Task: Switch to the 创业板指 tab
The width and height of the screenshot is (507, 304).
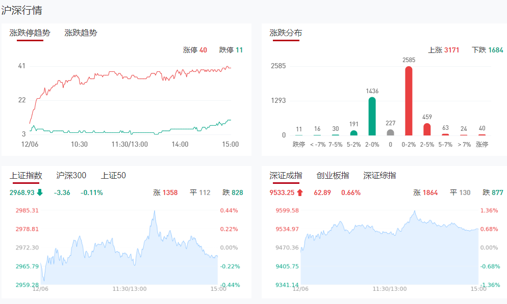Action: point(333,176)
